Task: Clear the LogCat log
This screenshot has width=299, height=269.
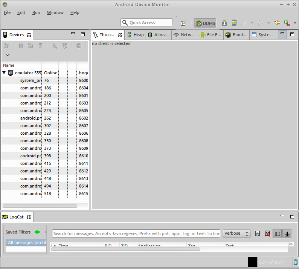Action: [267, 234]
